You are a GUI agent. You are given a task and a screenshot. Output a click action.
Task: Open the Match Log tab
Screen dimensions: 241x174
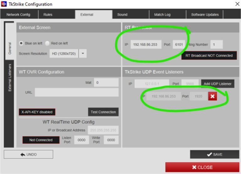pyautogui.click(x=162, y=15)
